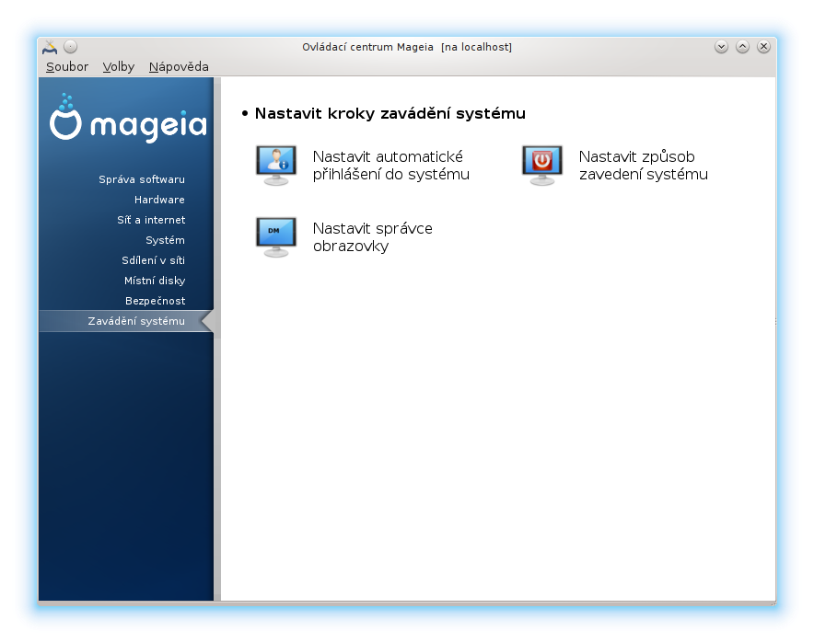
Task: Click the round pin button in title bar
Action: pos(71,47)
